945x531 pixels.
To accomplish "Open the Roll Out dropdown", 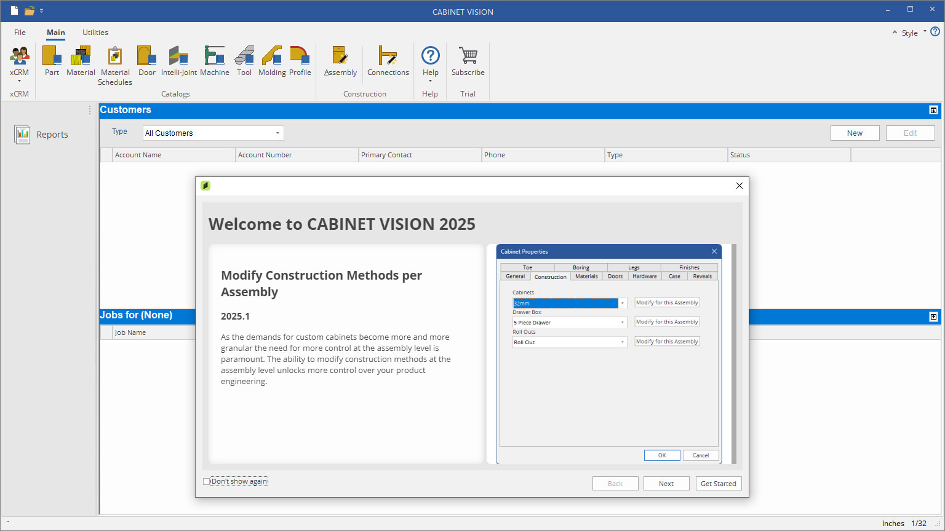I will tap(623, 342).
